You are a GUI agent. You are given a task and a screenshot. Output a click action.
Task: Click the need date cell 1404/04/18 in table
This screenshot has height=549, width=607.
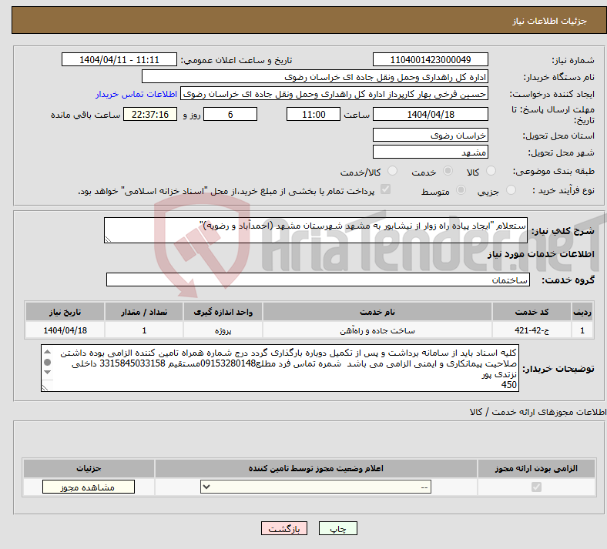(x=65, y=330)
